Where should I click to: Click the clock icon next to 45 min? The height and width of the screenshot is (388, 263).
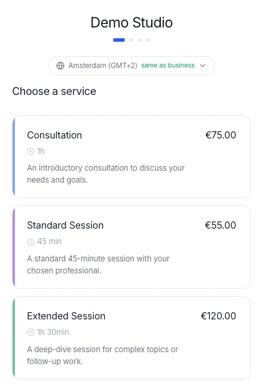point(30,242)
